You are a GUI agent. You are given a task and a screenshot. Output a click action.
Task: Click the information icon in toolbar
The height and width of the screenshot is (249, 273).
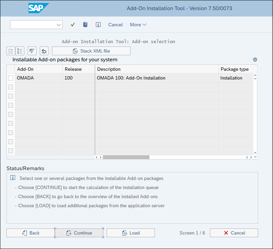coord(98,25)
